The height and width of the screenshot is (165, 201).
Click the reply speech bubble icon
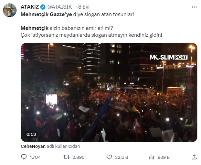(24, 157)
